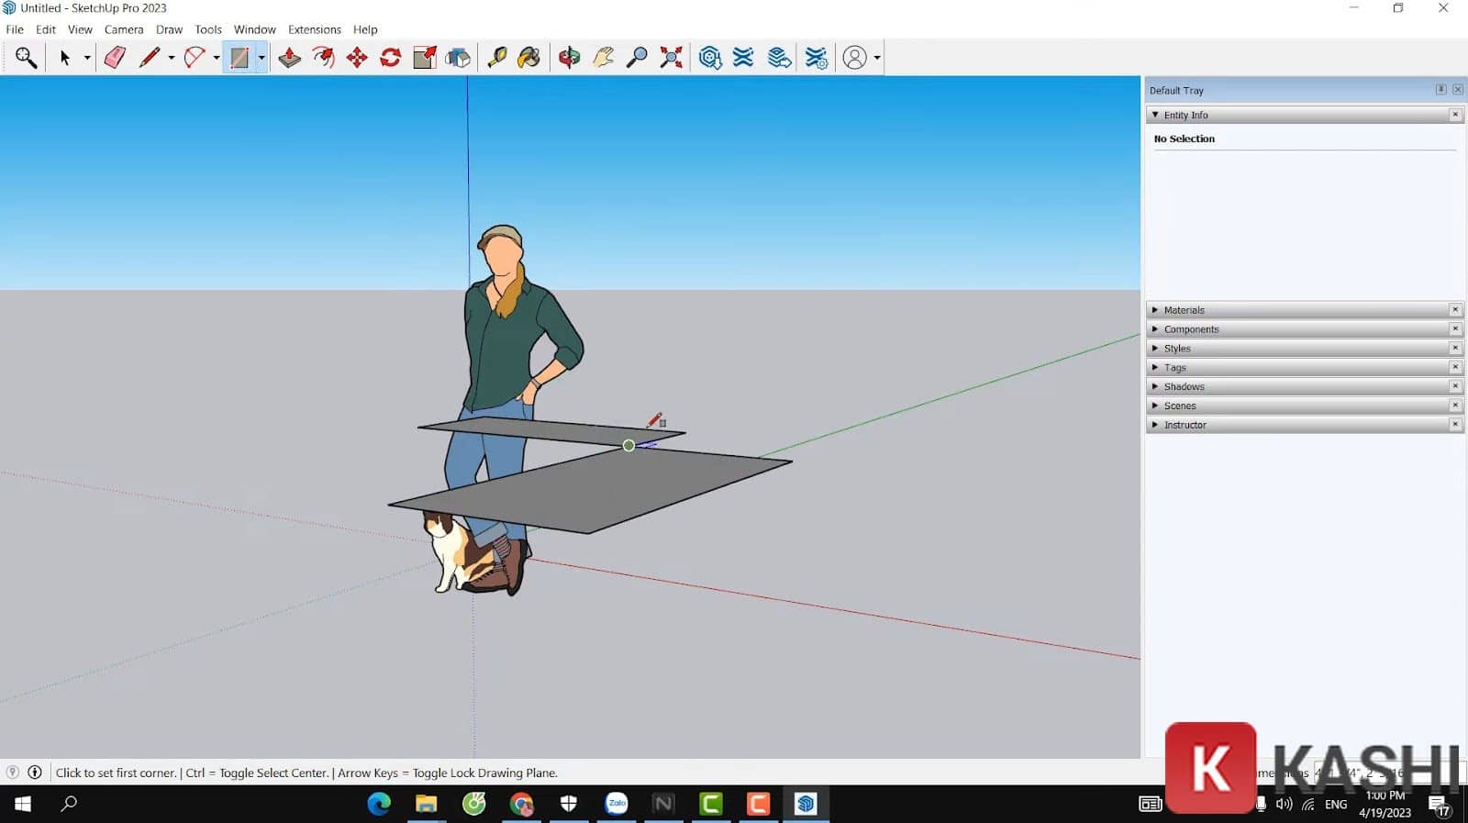Click the user account sign-in button

[x=854, y=58]
